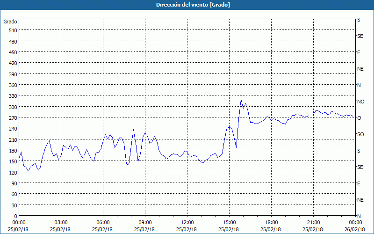Viewport: 374px width, 234px height.
Task: Click the 21:00 time axis label
Action: (x=313, y=223)
